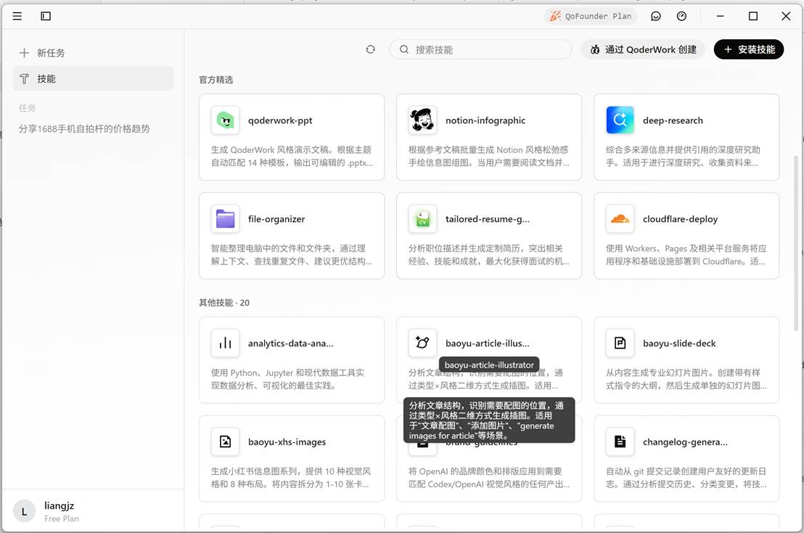Open the file-organizer skill title
Image resolution: width=804 pixels, height=533 pixels.
point(276,219)
